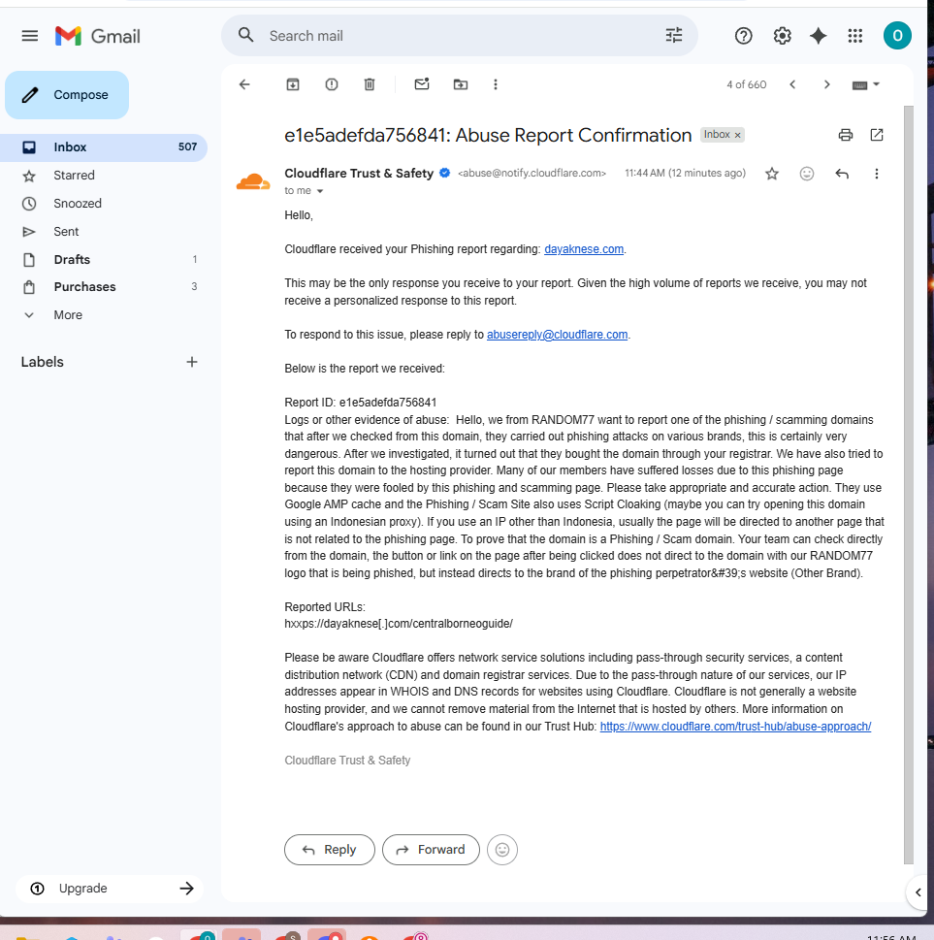
Task: Expand the More sidebar items
Action: (104, 314)
